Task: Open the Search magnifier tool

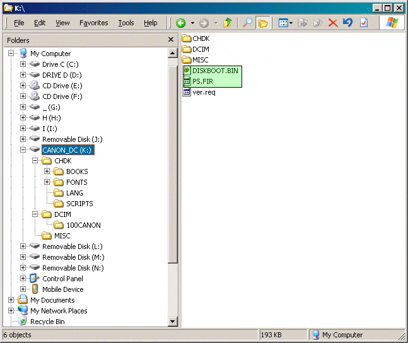Action: [247, 23]
